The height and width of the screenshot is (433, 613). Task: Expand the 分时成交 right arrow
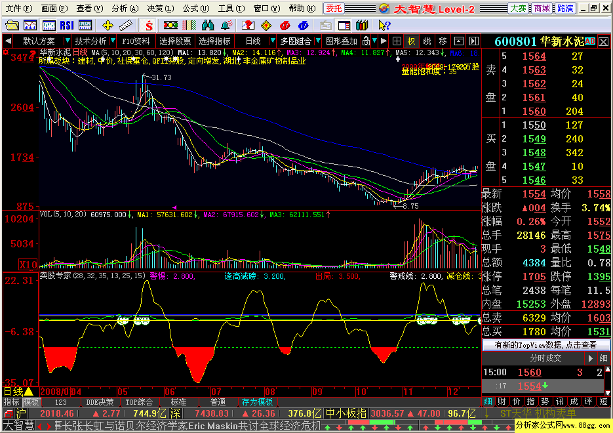pos(590,358)
